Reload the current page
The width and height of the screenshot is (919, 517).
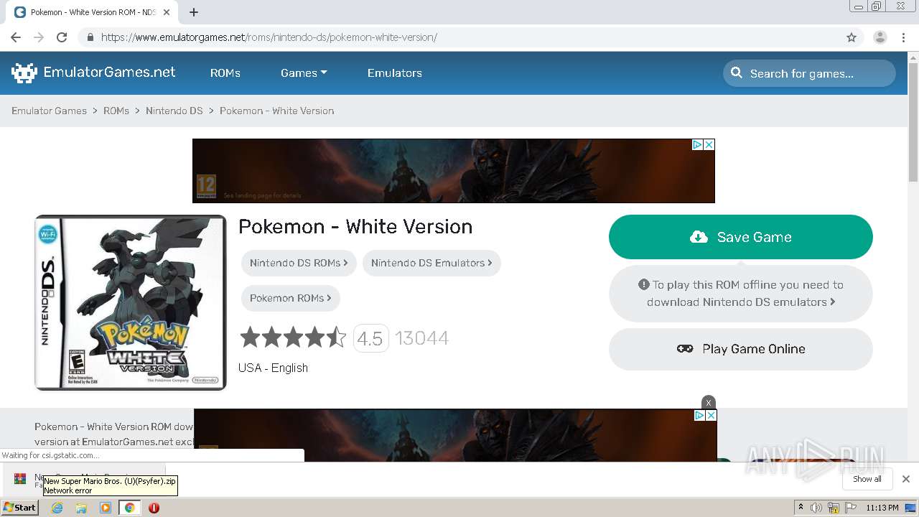coord(62,37)
